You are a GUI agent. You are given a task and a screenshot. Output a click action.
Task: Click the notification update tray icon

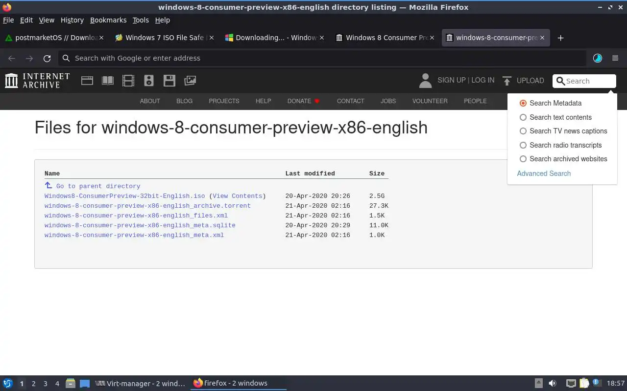click(597, 383)
